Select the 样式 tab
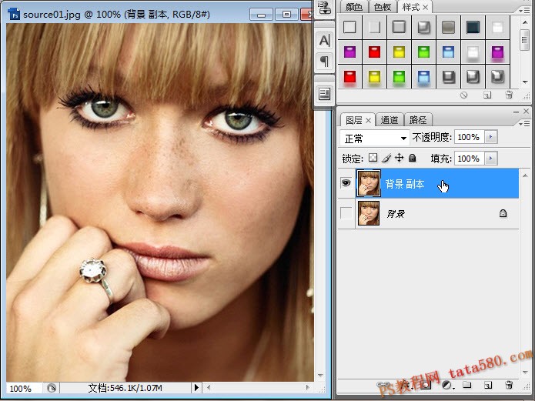 [x=411, y=7]
